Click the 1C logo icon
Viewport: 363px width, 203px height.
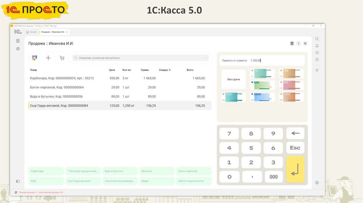pyautogui.click(x=18, y=32)
